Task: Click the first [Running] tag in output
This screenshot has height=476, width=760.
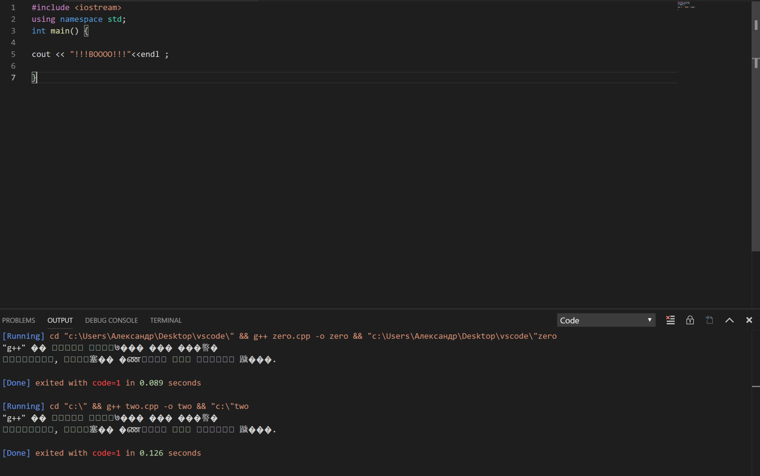Action: click(x=23, y=336)
